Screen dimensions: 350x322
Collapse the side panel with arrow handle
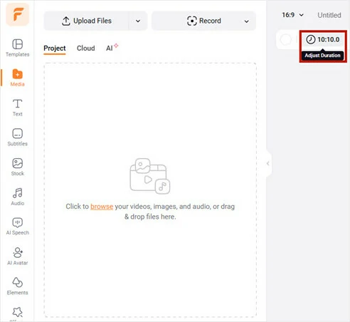pos(268,163)
